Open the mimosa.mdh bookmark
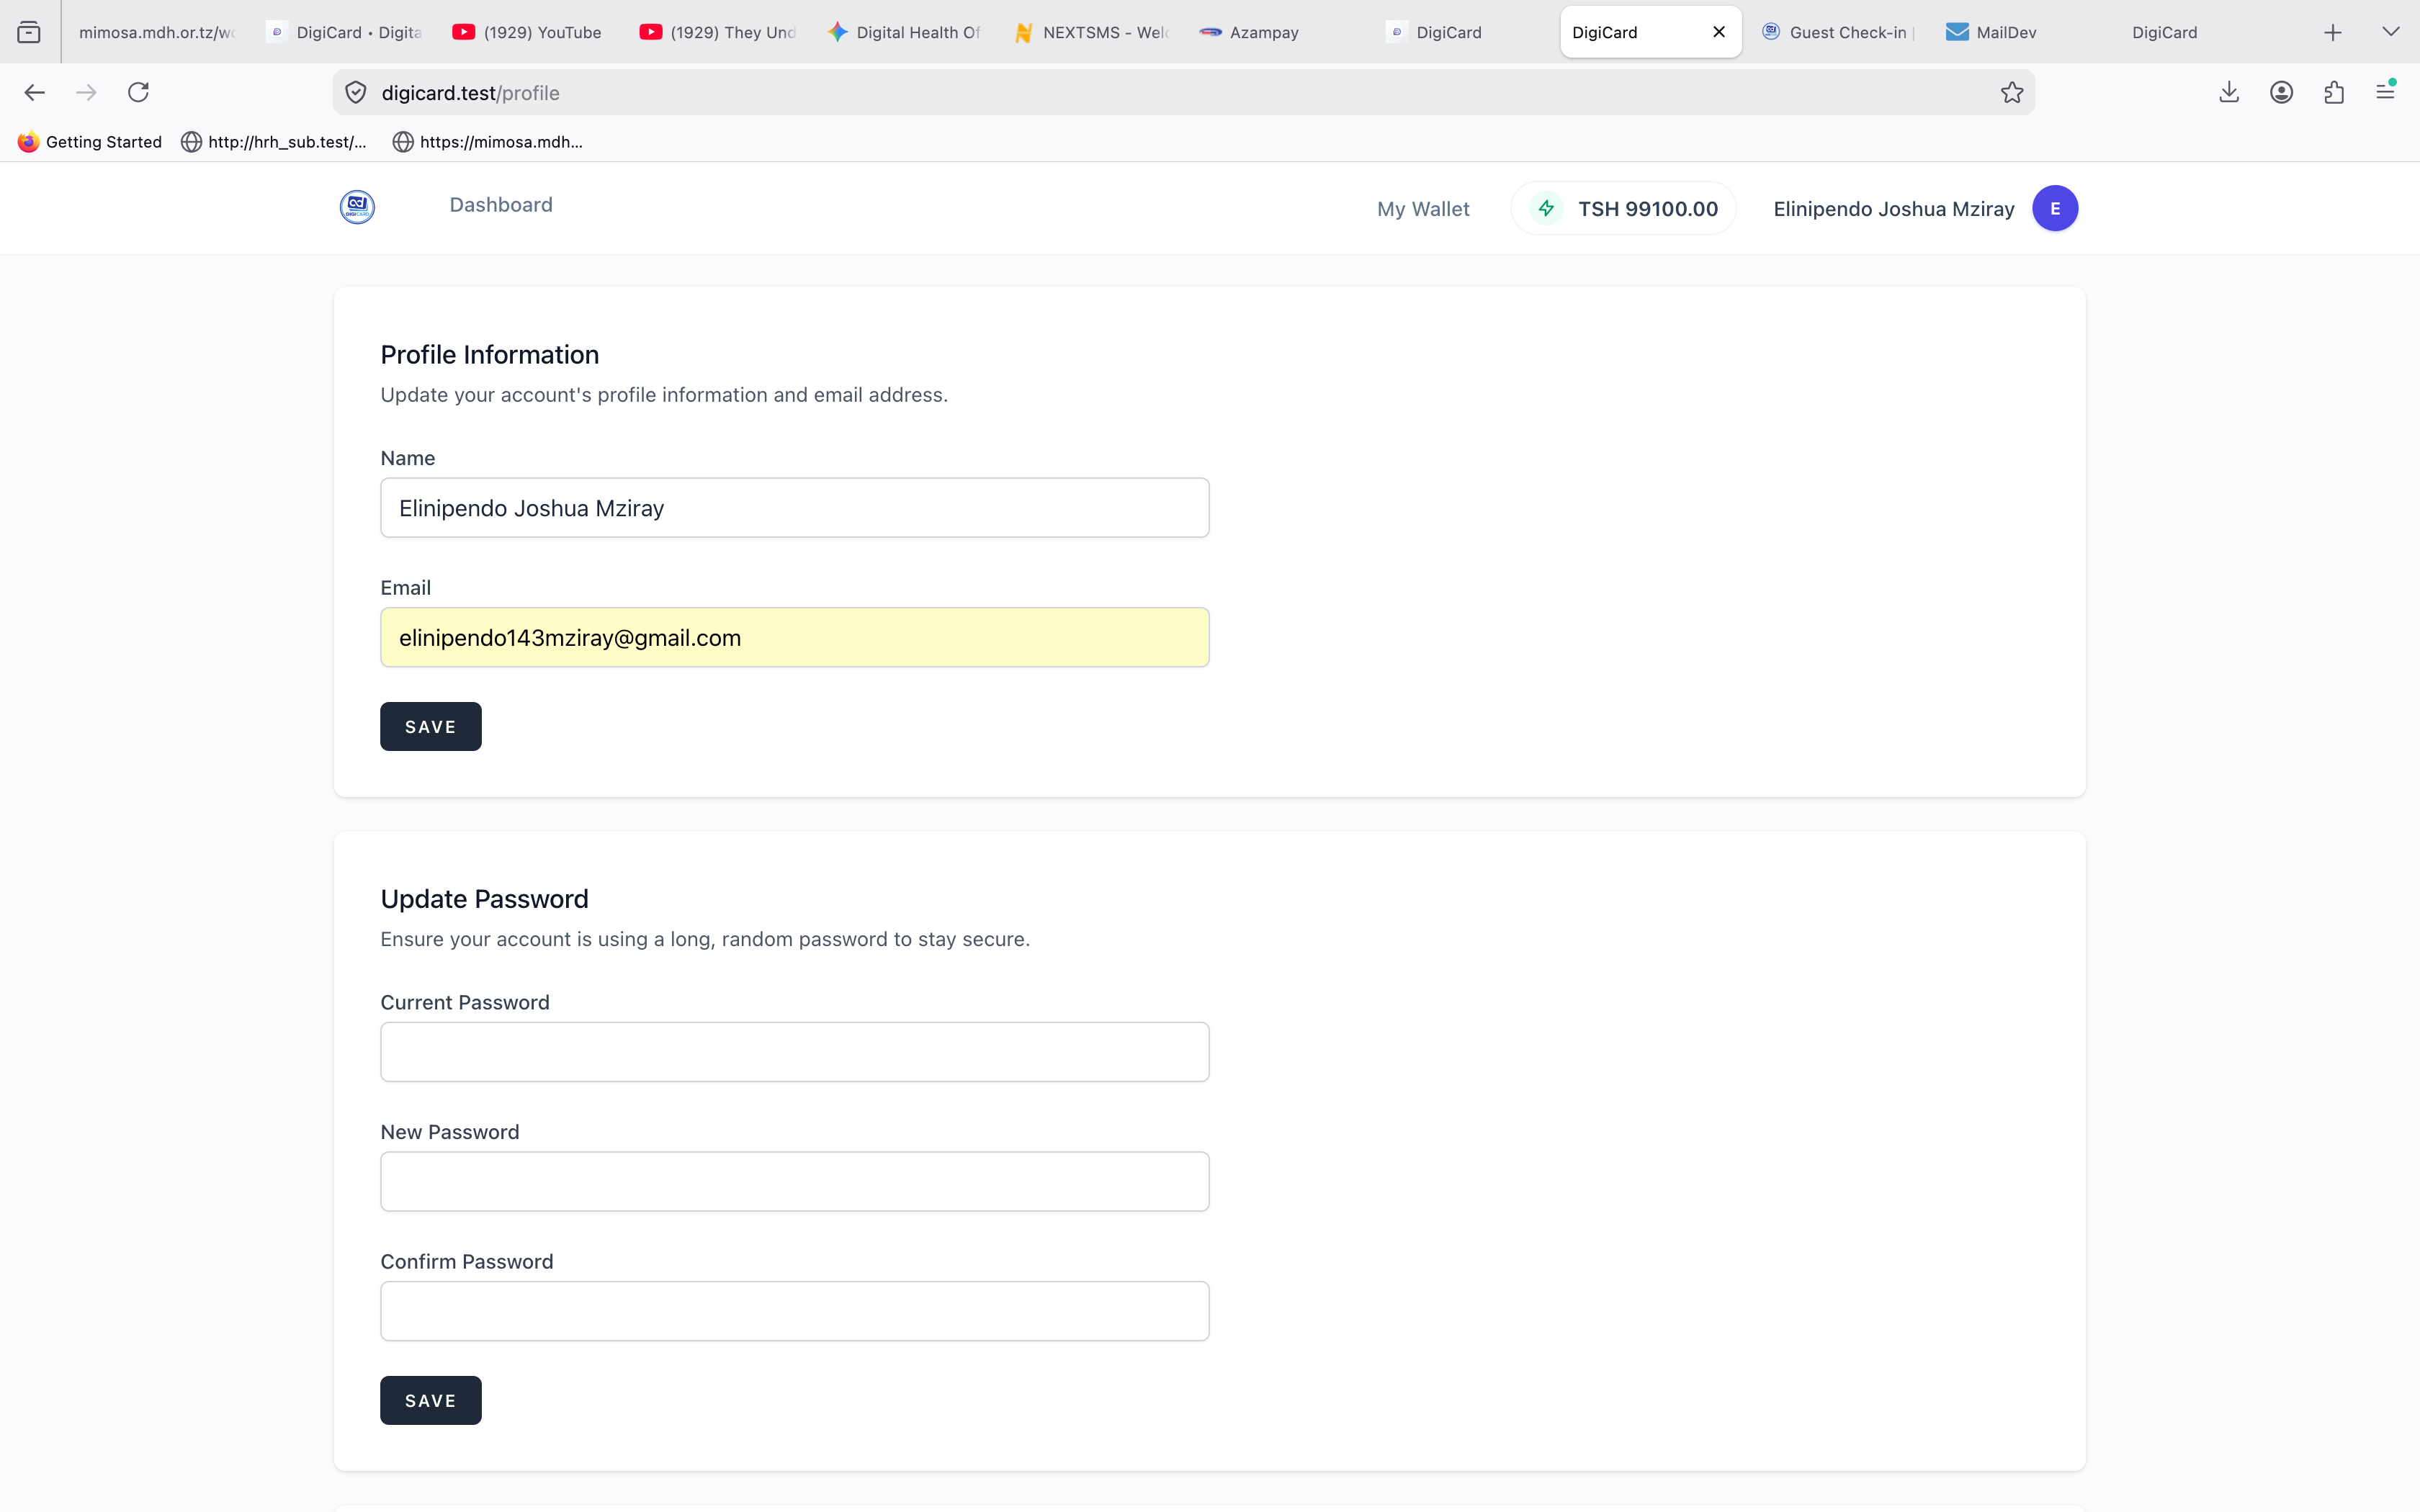The width and height of the screenshot is (2420, 1512). coord(488,142)
